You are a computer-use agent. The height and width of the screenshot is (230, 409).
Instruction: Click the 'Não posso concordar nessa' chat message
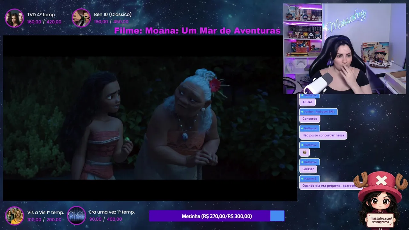pyautogui.click(x=323, y=135)
